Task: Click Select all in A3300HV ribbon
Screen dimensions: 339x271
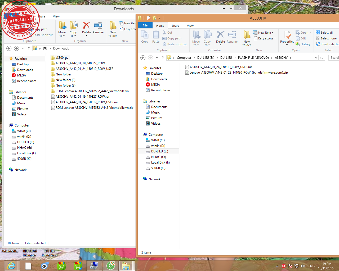Action: pos(324,33)
